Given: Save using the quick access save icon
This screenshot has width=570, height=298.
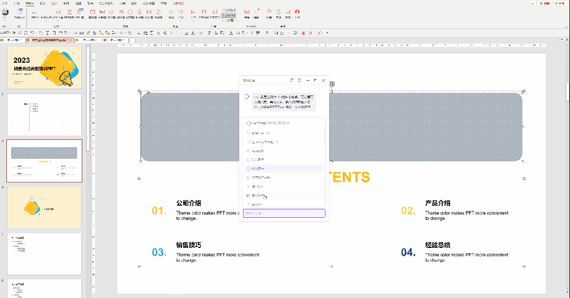Looking at the screenshot, I should tap(25, 33).
